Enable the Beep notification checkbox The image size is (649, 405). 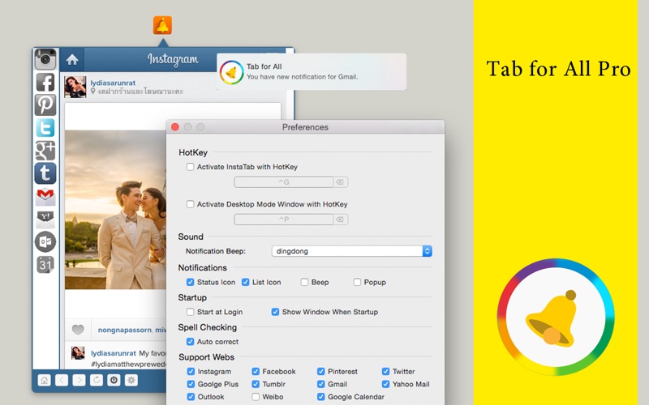[x=305, y=282]
